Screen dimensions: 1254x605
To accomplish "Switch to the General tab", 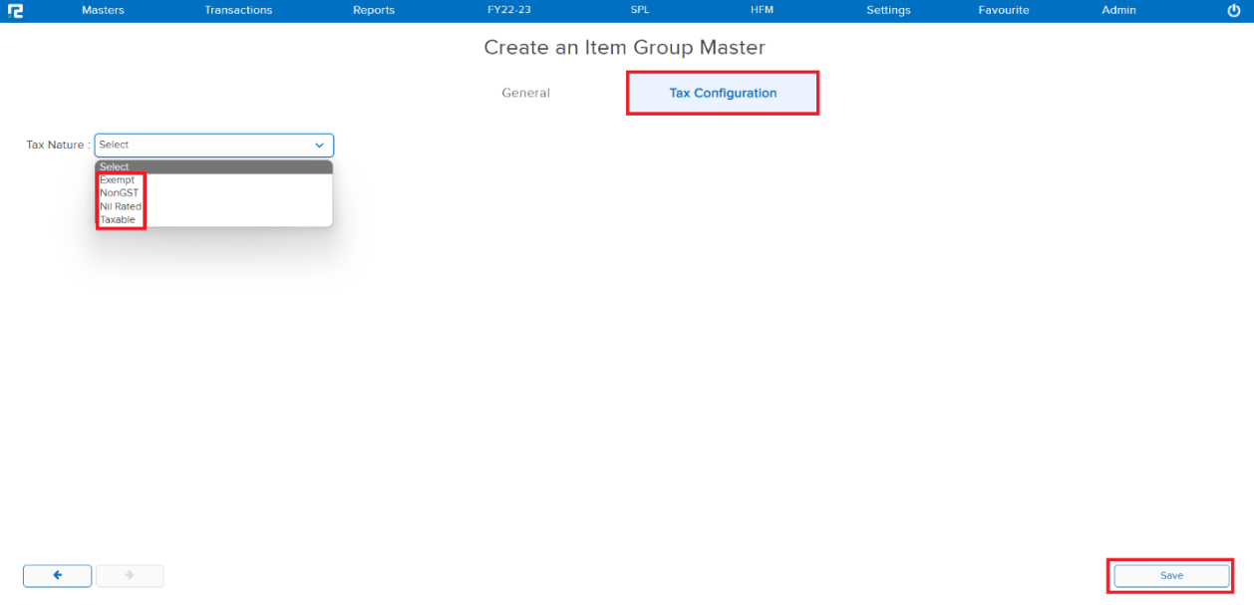I will click(x=525, y=93).
